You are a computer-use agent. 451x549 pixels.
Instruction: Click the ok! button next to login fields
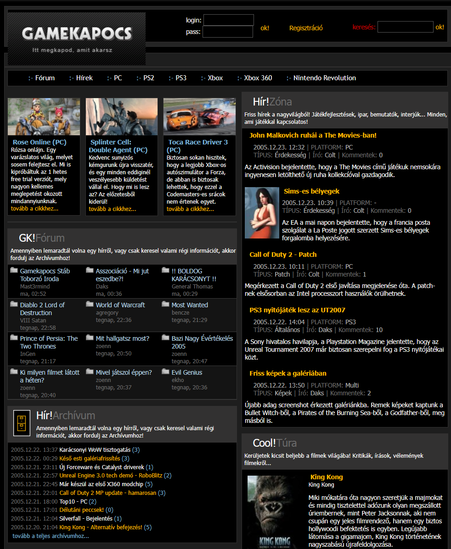click(x=265, y=28)
